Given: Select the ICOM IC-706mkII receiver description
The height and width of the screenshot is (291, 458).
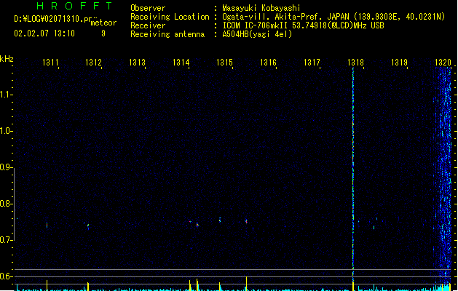Looking at the screenshot, I should tap(303, 25).
